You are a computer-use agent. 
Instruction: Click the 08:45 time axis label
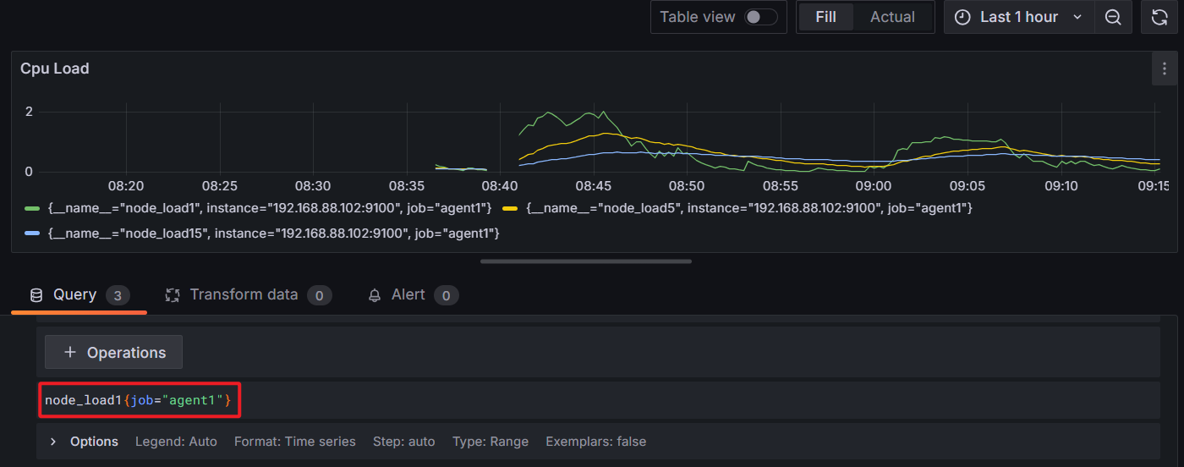coord(593,185)
